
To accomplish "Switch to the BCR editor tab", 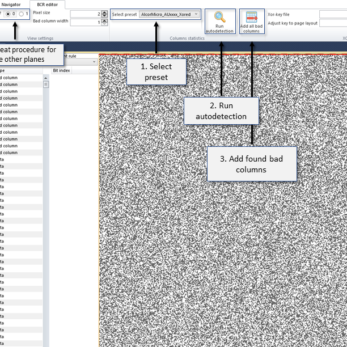I will (48, 4).
